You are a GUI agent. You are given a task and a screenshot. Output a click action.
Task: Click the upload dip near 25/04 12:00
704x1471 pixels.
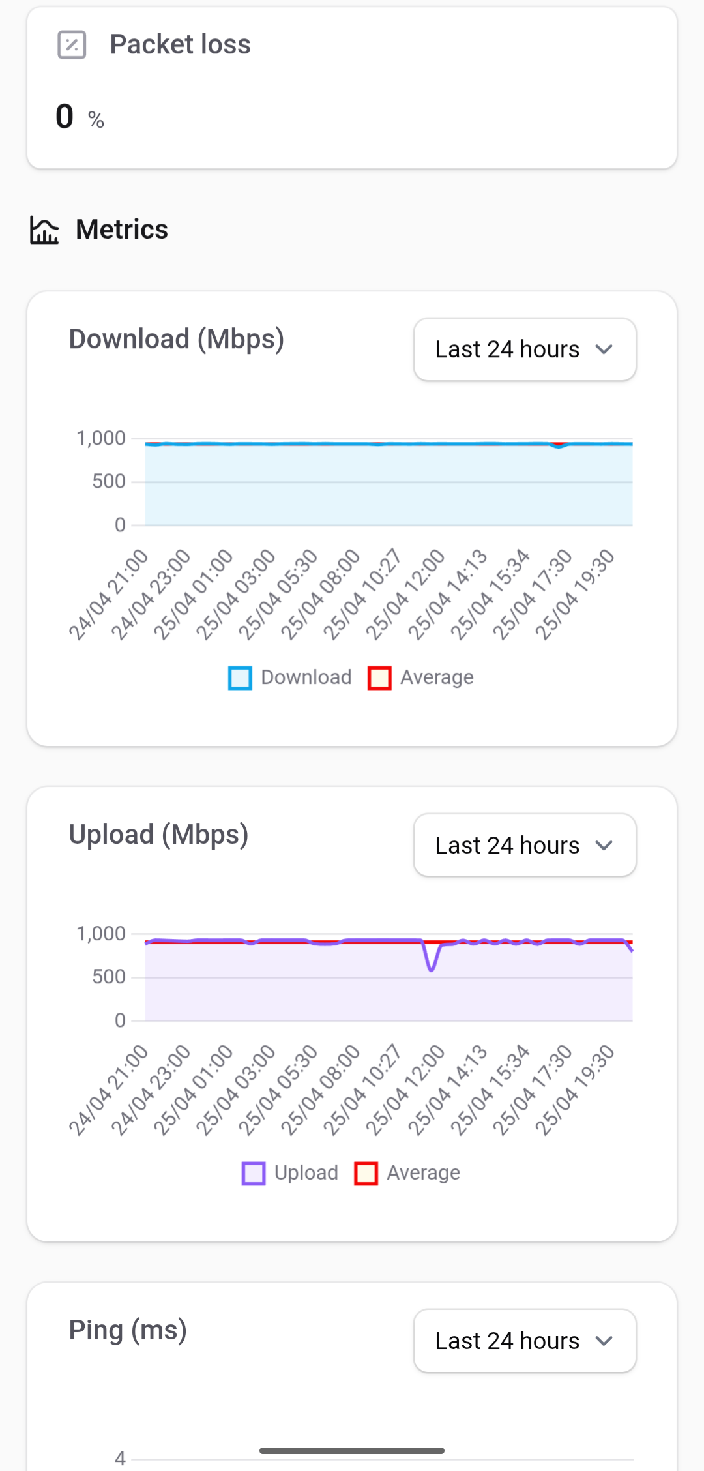tap(431, 967)
